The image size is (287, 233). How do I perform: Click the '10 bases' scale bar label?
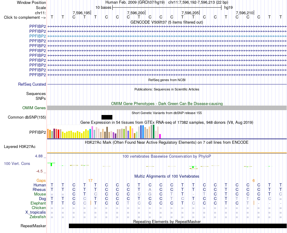[103, 8]
